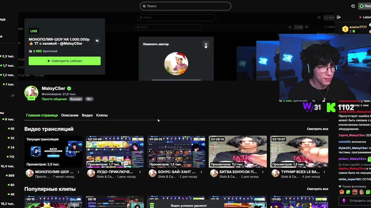Image resolution: width=371 pixels, height=208 pixels.
Task: Click the green LIVE badge on preview card
Action: [34, 31]
